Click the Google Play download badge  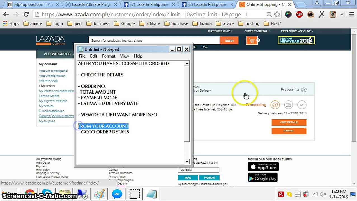click(263, 177)
